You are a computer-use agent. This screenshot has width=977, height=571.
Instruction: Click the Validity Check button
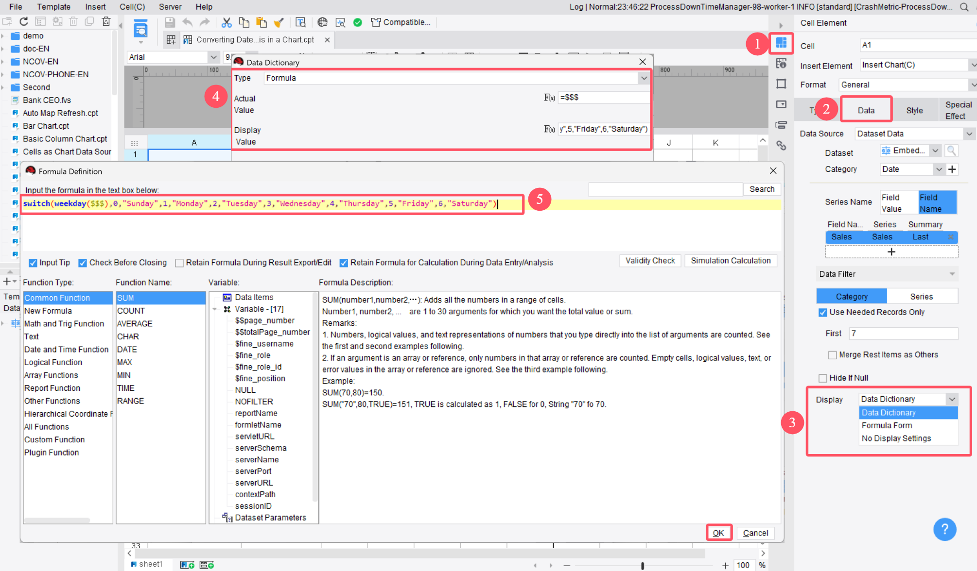click(650, 261)
